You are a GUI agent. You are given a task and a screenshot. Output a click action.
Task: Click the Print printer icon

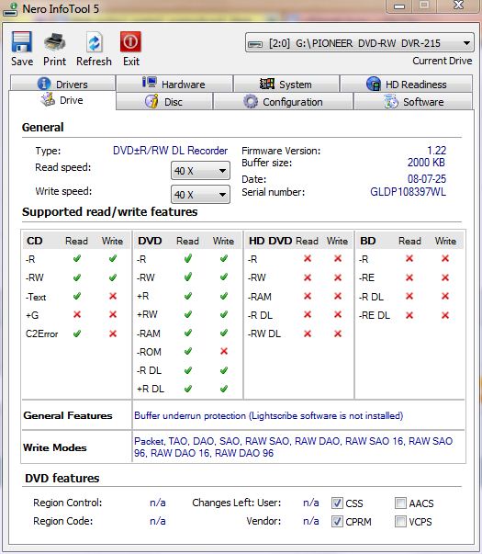coord(55,41)
